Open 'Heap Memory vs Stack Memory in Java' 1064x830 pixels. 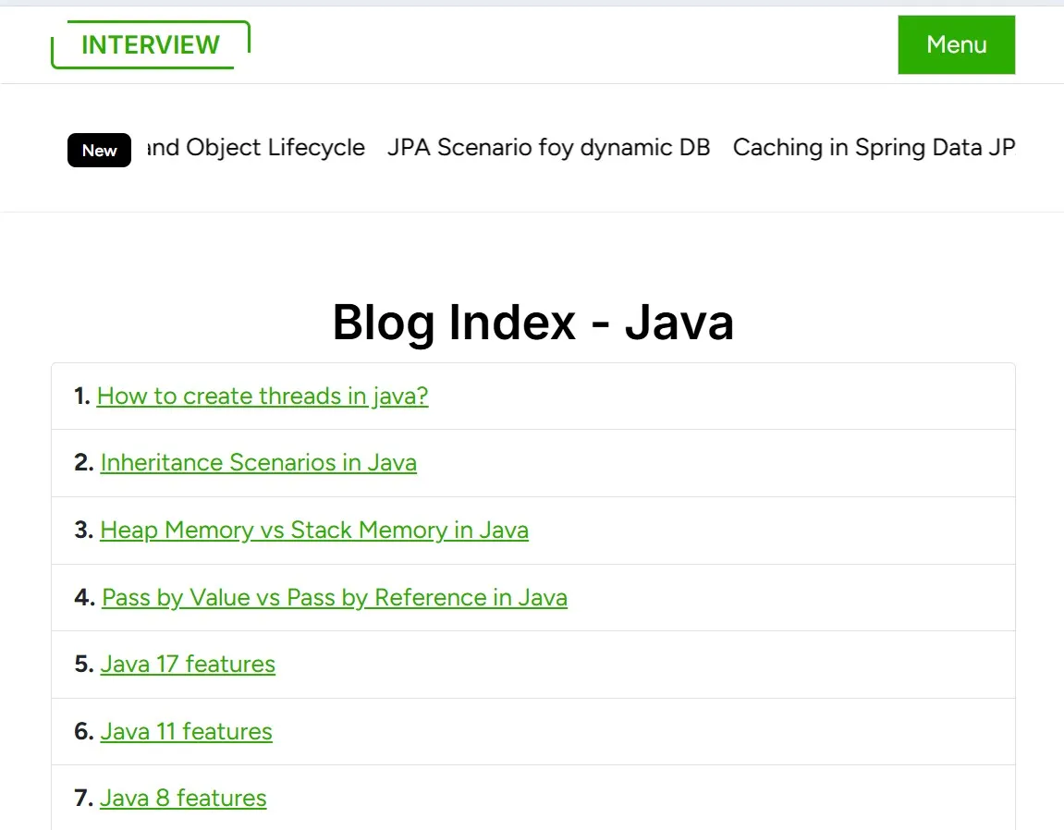(x=314, y=530)
